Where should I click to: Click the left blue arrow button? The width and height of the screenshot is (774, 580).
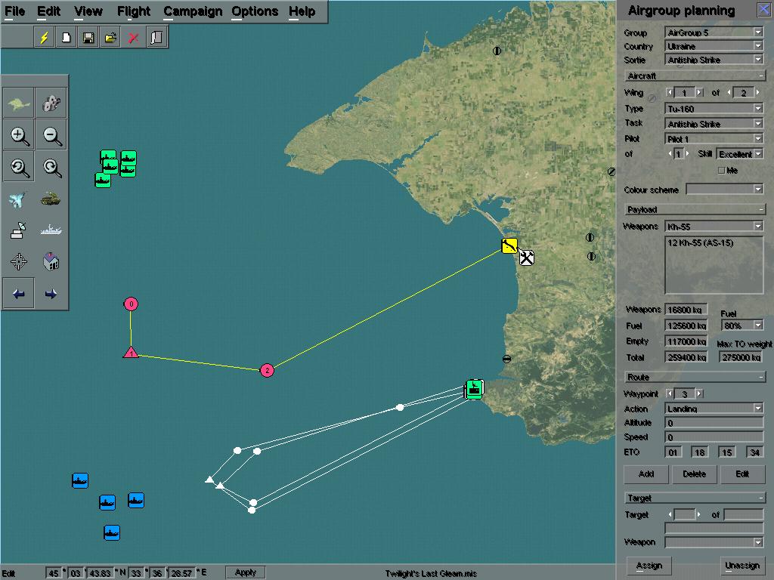click(x=19, y=294)
